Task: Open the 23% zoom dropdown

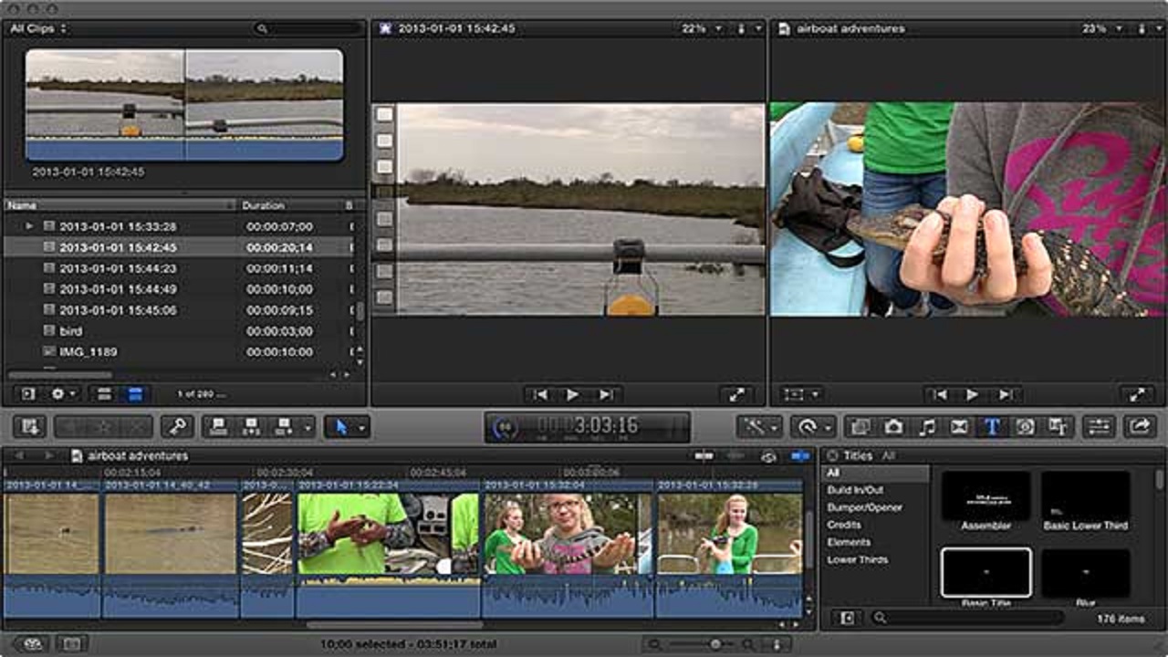Action: tap(1101, 28)
